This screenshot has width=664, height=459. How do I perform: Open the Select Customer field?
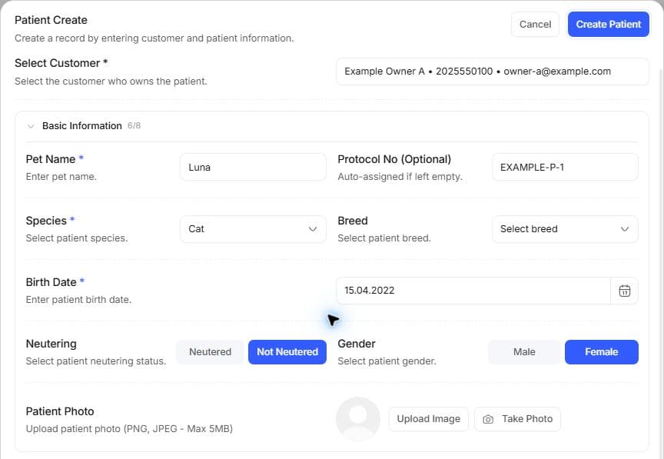tap(492, 72)
